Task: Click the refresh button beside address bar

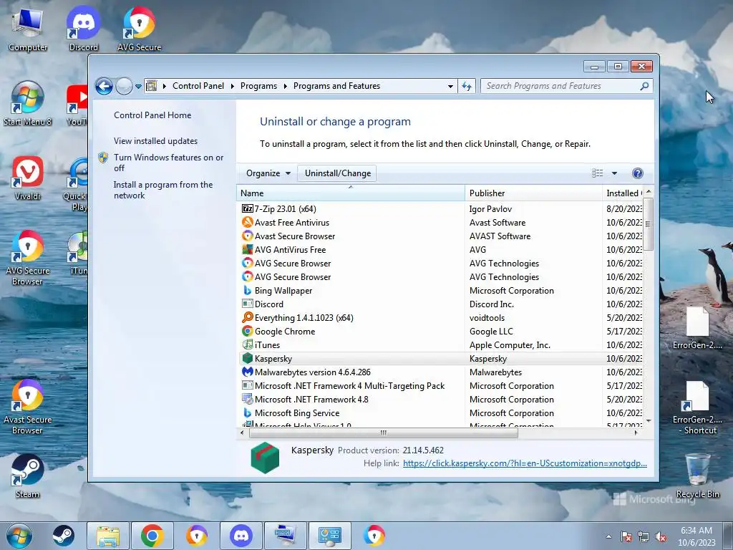Action: coord(467,86)
